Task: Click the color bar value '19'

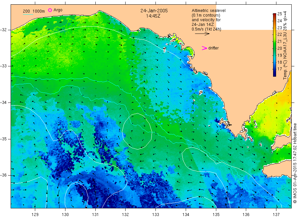Action: (279, 55)
